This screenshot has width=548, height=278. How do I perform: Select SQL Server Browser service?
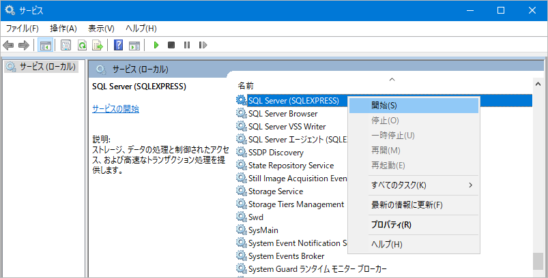click(x=283, y=113)
